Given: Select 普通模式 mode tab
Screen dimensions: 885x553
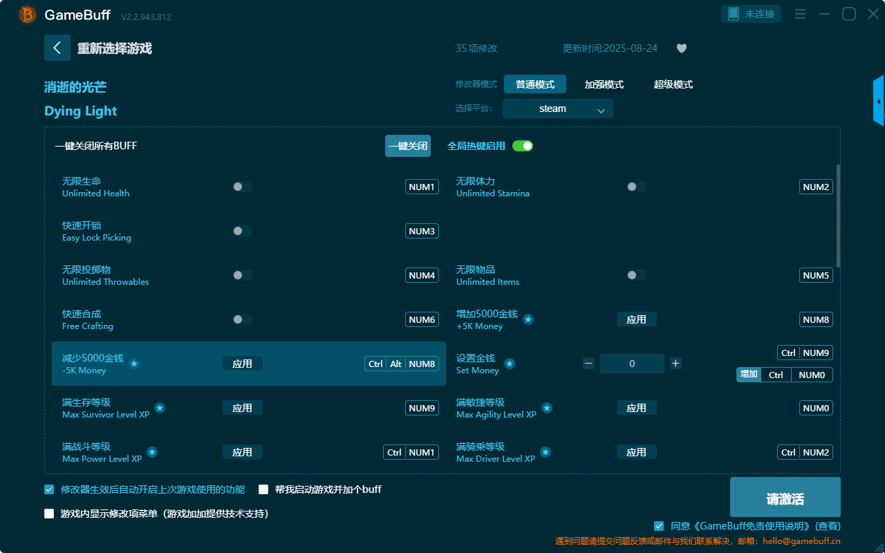Looking at the screenshot, I should point(535,84).
